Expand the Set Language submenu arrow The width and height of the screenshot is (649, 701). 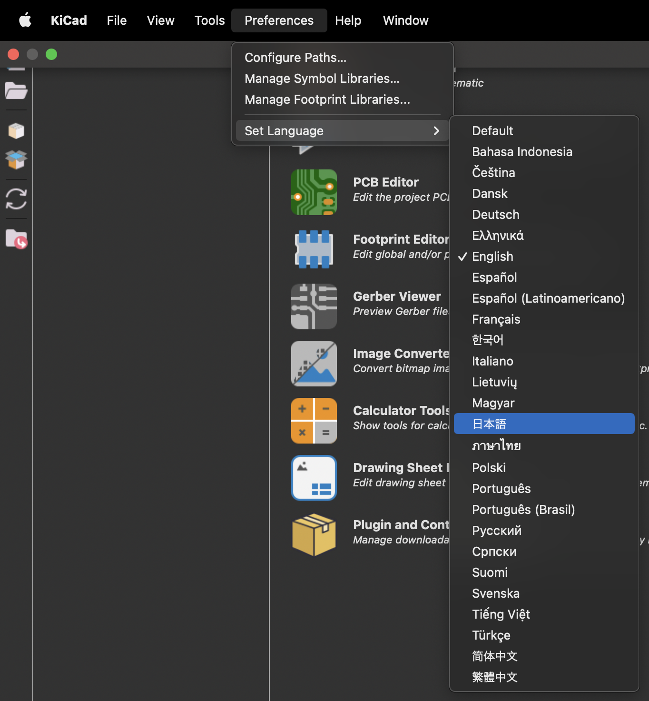pos(436,131)
